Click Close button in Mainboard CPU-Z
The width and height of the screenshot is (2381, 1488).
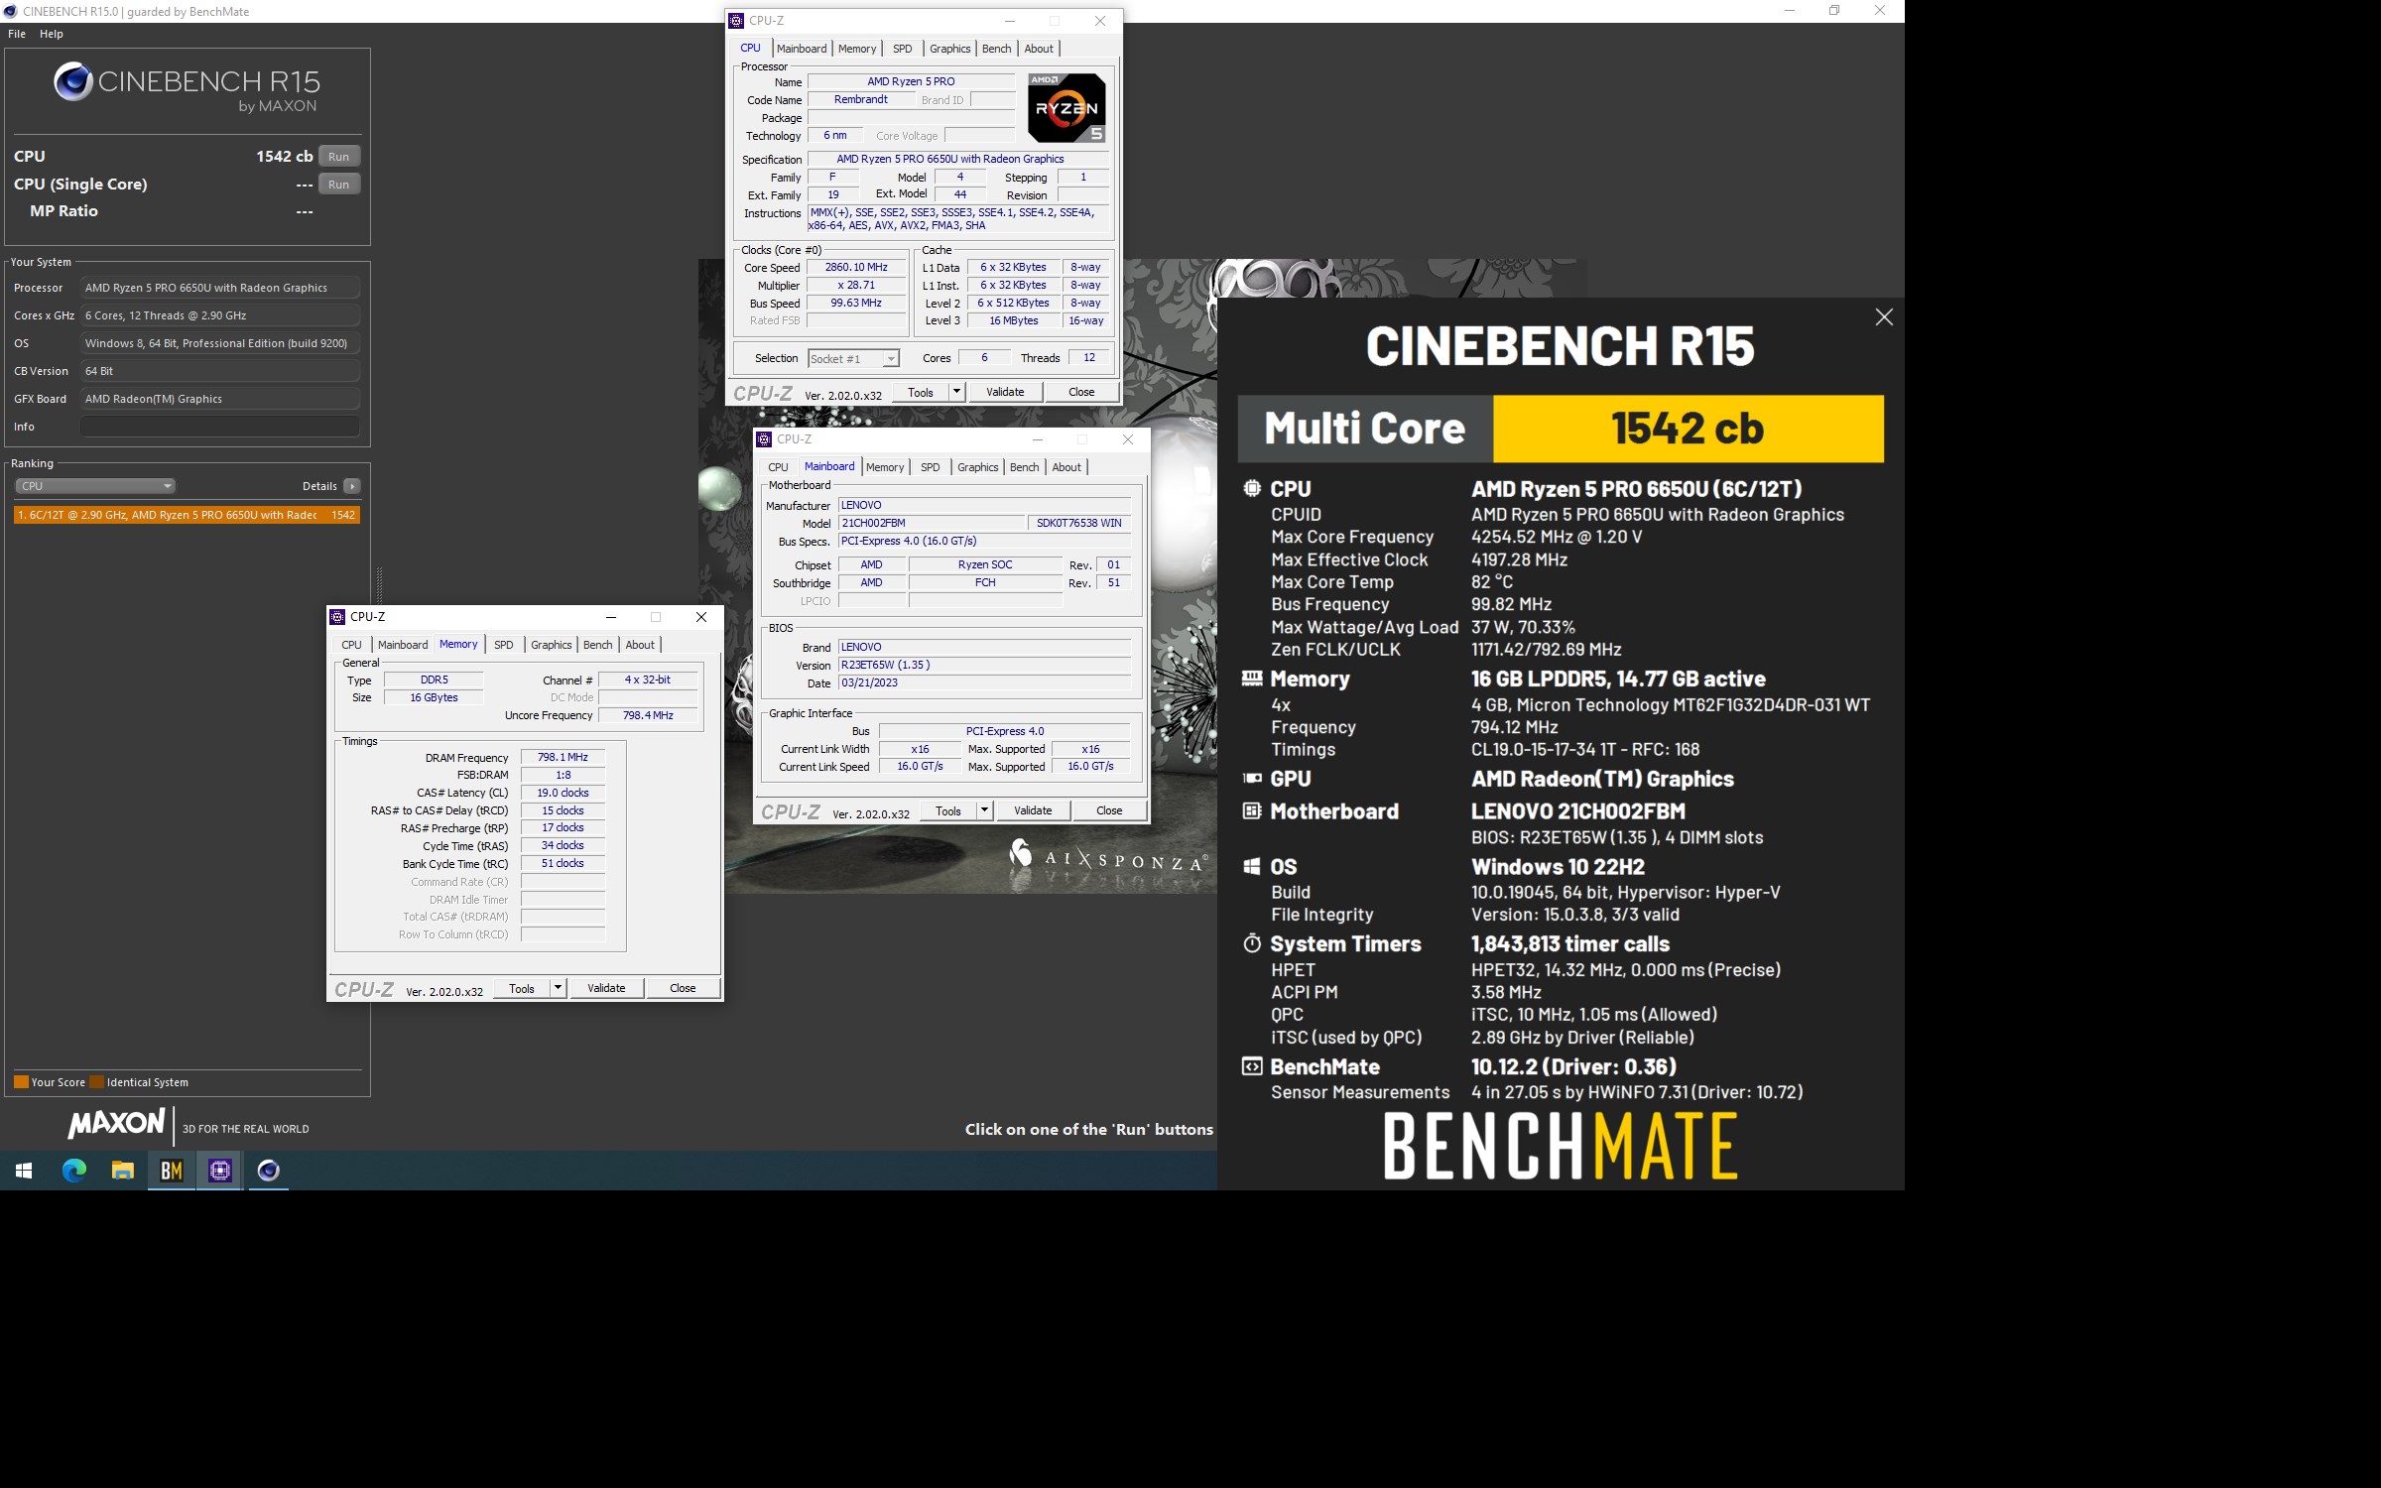(1109, 811)
